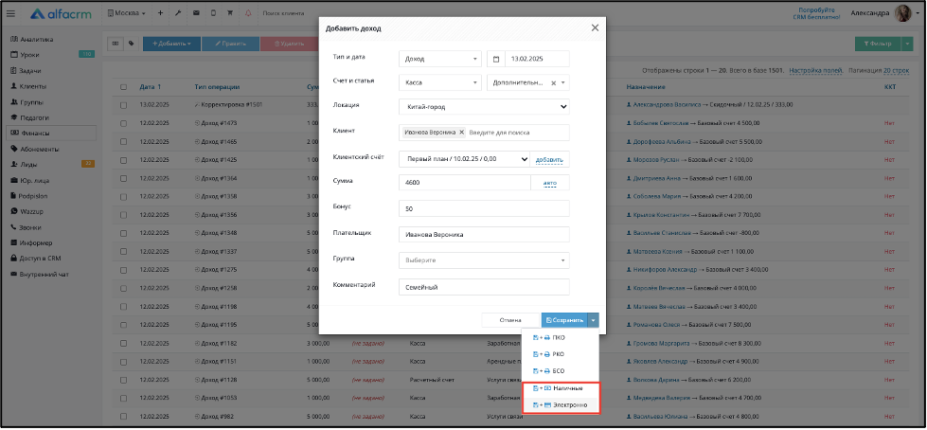Click the view toggle icon beside tag

click(x=116, y=44)
